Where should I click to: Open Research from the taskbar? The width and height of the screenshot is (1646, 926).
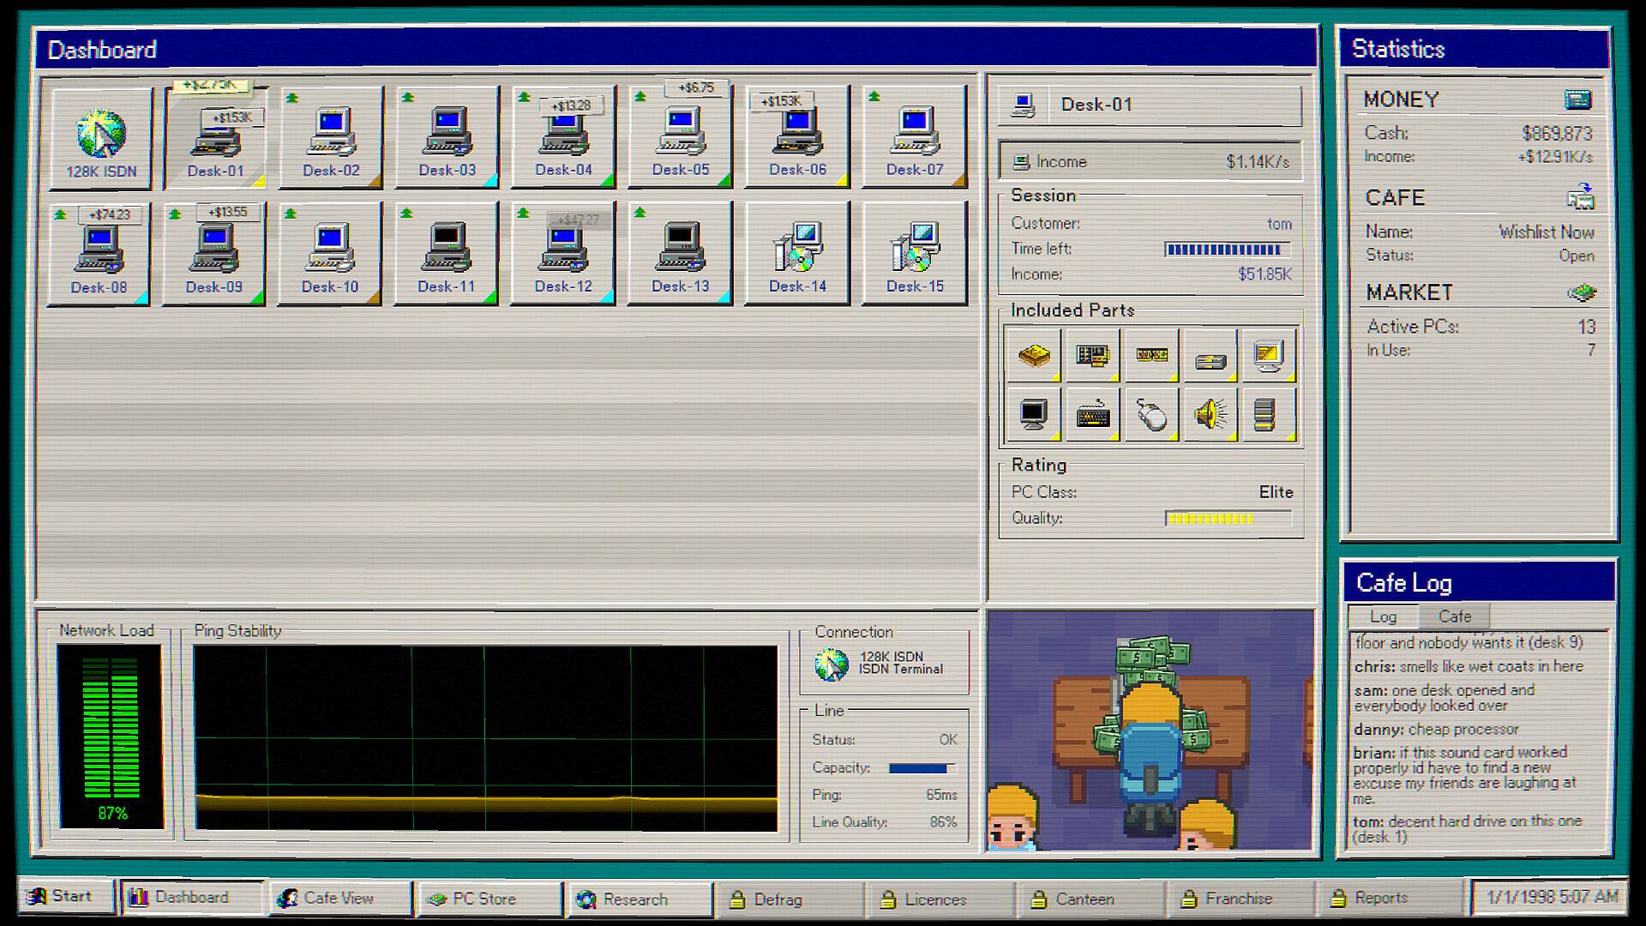pos(639,899)
